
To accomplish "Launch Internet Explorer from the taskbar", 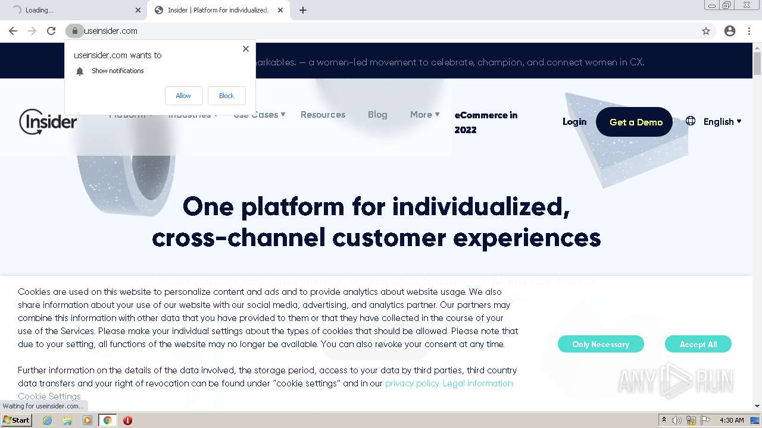I will 48,420.
